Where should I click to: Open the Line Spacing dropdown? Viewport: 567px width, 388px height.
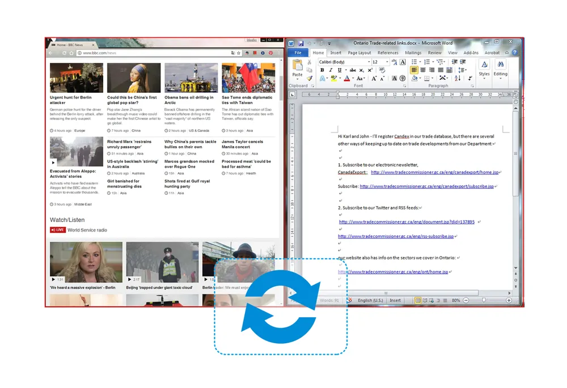pyautogui.click(x=463, y=70)
